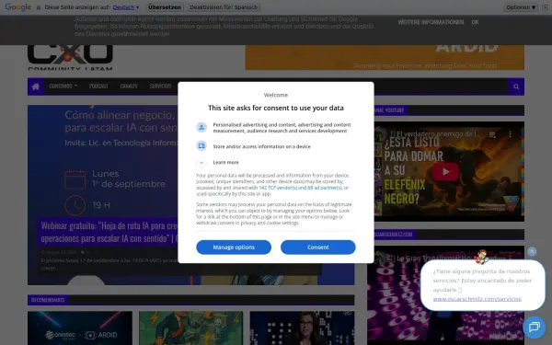Image resolution: width=552 pixels, height=345 pixels.
Task: Close the Google translate bar
Action: point(545,7)
